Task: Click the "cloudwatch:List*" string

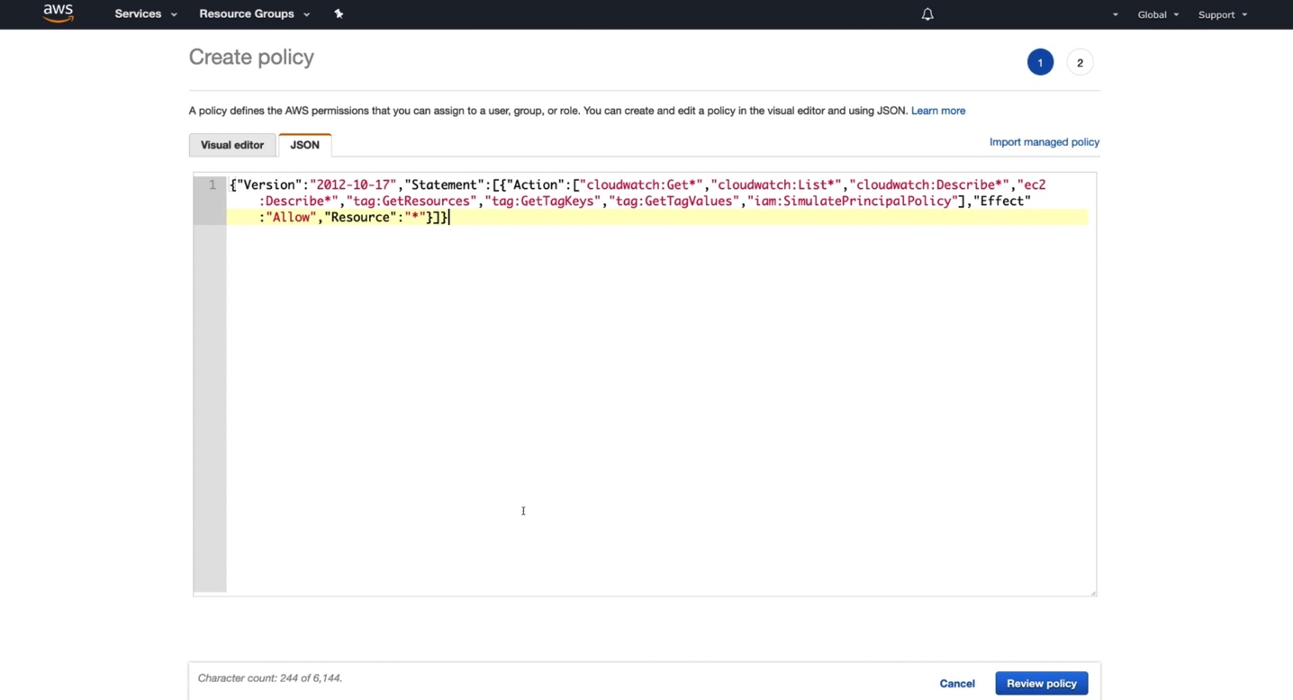Action: 776,184
